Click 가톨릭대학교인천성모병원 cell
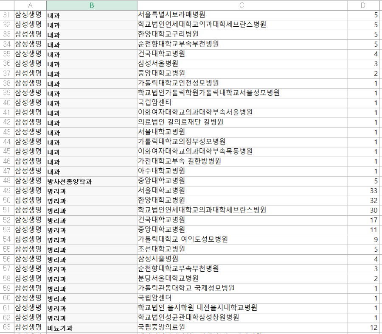 click(242, 83)
